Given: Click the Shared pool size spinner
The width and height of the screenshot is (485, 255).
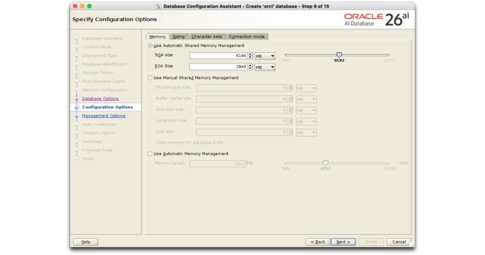Looking at the screenshot, I should (x=290, y=88).
